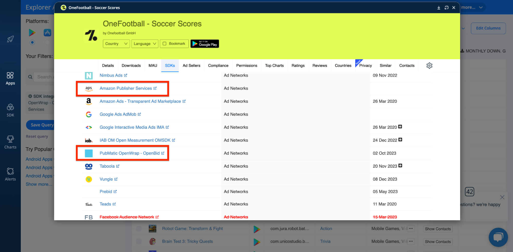Open the tab settings gear icon
This screenshot has width=513, height=252.
pos(429,66)
